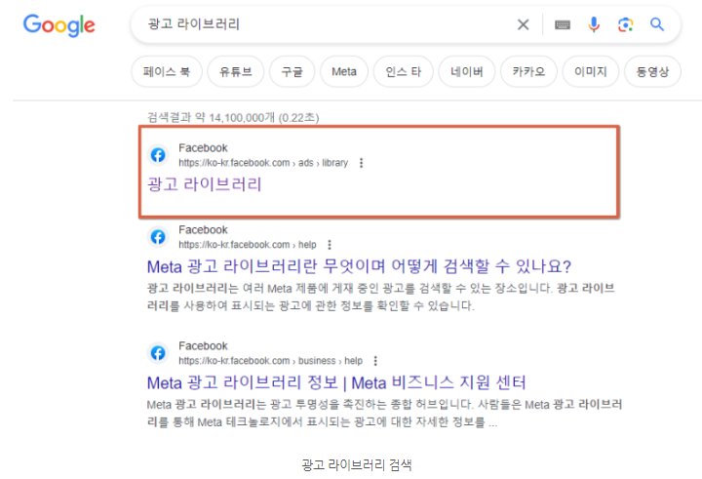Select the 구글 filter chip
702x479 pixels.
[x=292, y=71]
